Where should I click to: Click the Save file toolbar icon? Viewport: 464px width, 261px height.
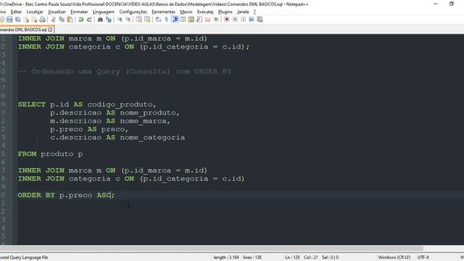coord(9,20)
